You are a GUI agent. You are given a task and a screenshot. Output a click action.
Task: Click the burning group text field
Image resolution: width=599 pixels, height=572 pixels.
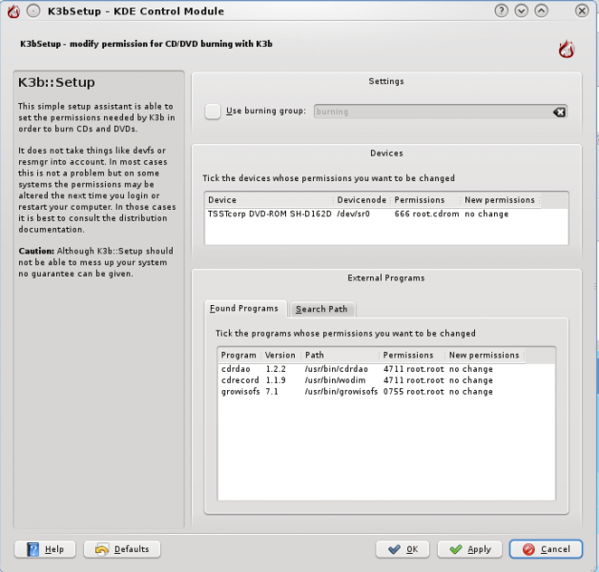point(441,112)
